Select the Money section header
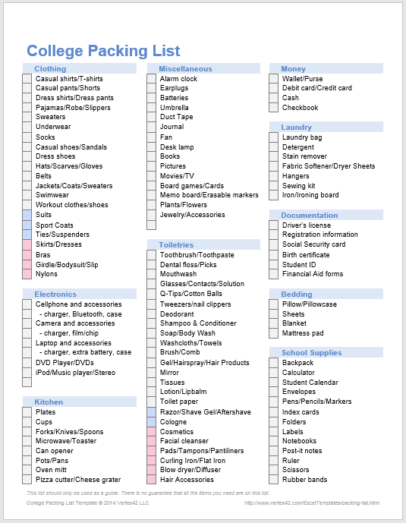Viewport: 406px width, 523px height. [x=326, y=69]
